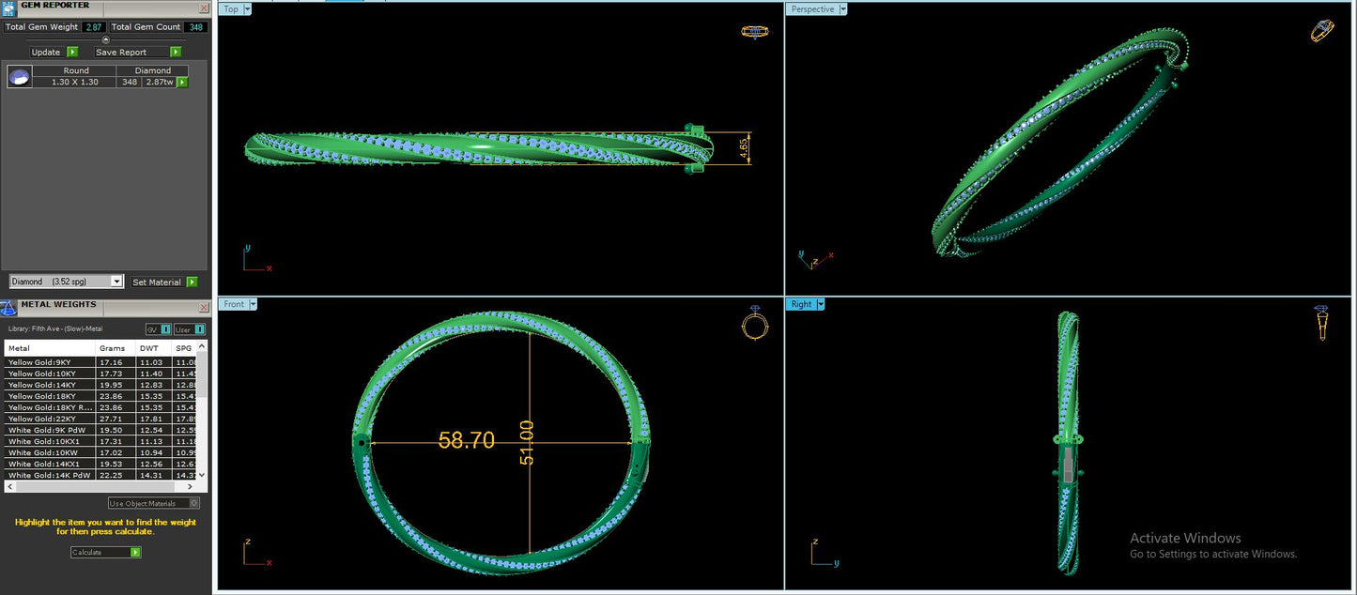Click the green arrow next to Set Material
The image size is (1357, 595).
[192, 282]
